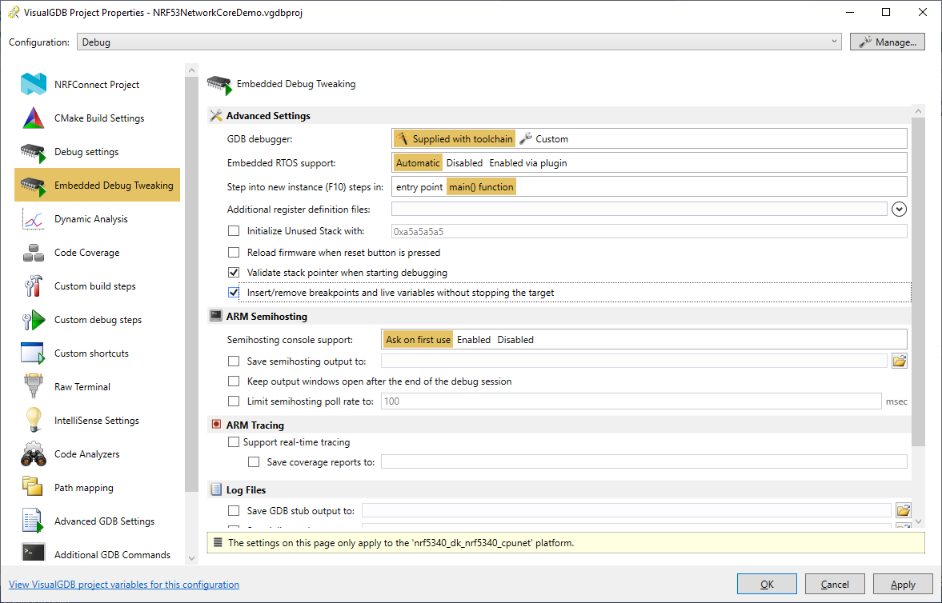Viewport: 942px width, 603px height.
Task: Check Reload firmware when reset button is pressed
Action: click(x=234, y=253)
